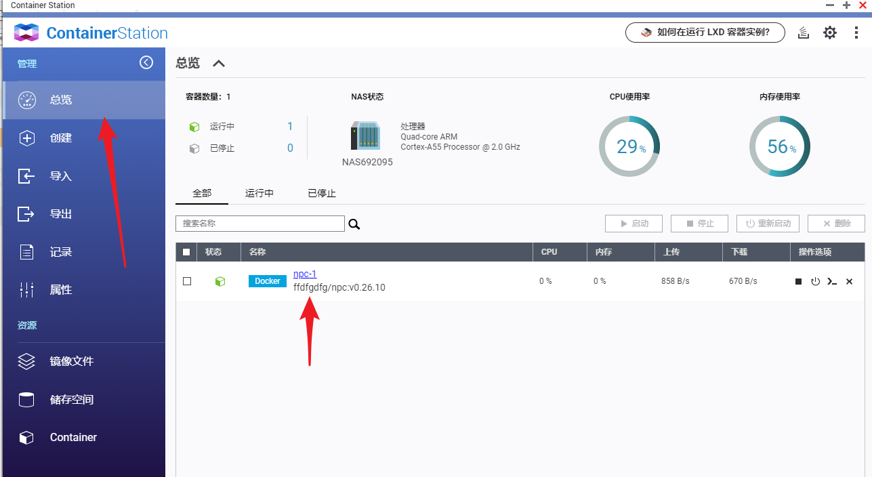This screenshot has width=872, height=477.
Task: Open the Import (导入) sidebar item
Action: click(x=84, y=175)
